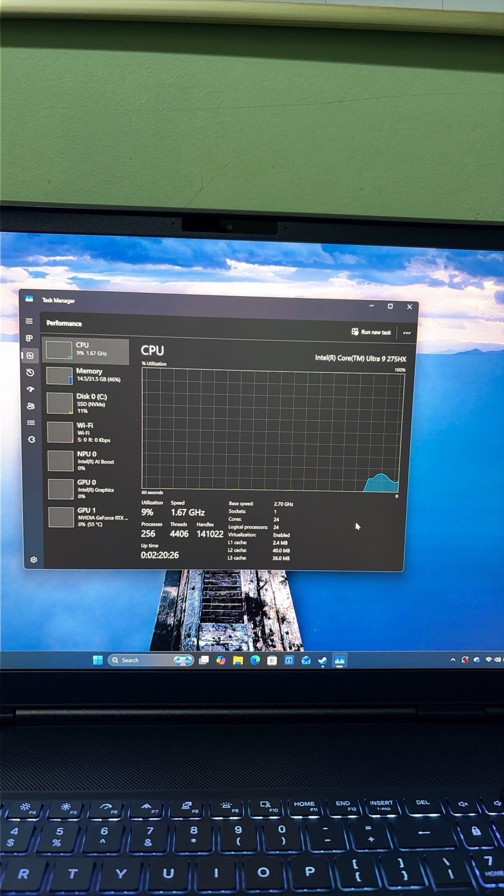Click the L2 cache 40.0 MB value
This screenshot has width=504, height=896.
coord(281,550)
